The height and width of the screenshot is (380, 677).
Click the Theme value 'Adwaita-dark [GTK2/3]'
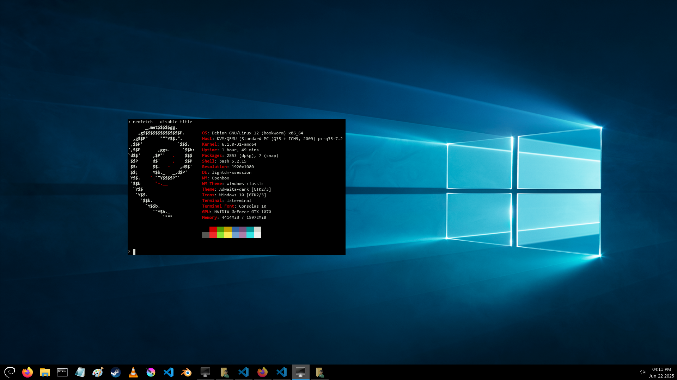[x=245, y=189]
